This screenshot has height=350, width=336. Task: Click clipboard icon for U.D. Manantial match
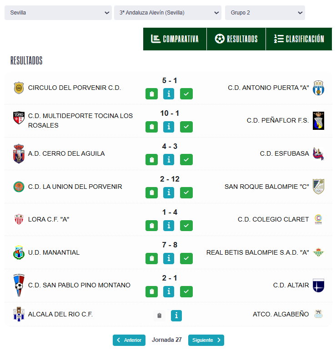(x=152, y=258)
